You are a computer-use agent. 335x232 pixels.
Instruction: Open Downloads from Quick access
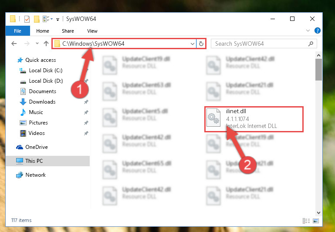42,102
